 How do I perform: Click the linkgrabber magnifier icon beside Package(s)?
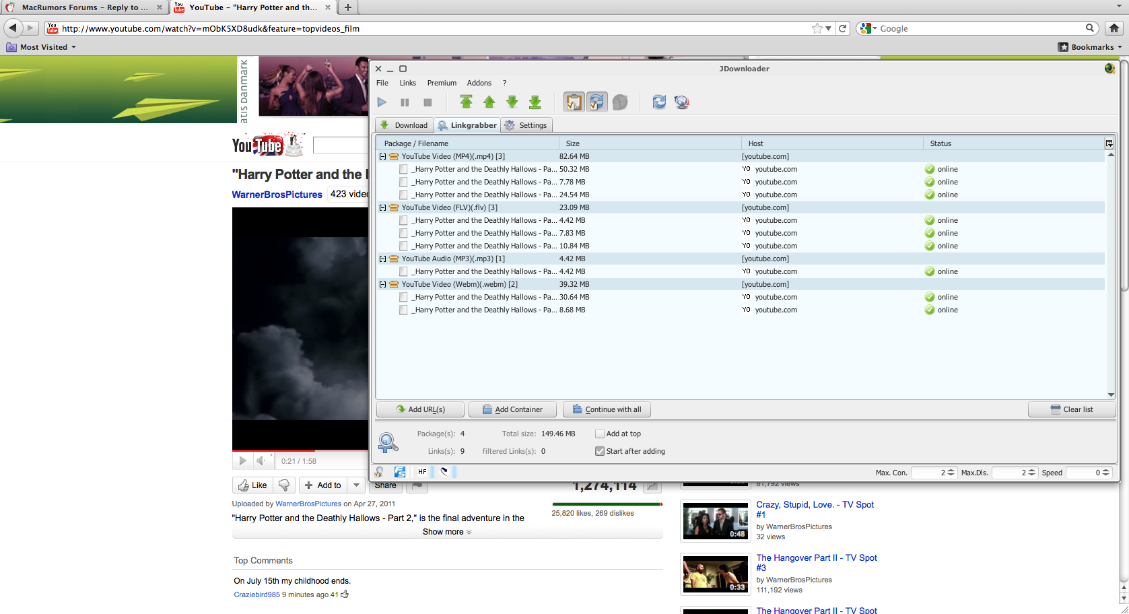pos(388,442)
